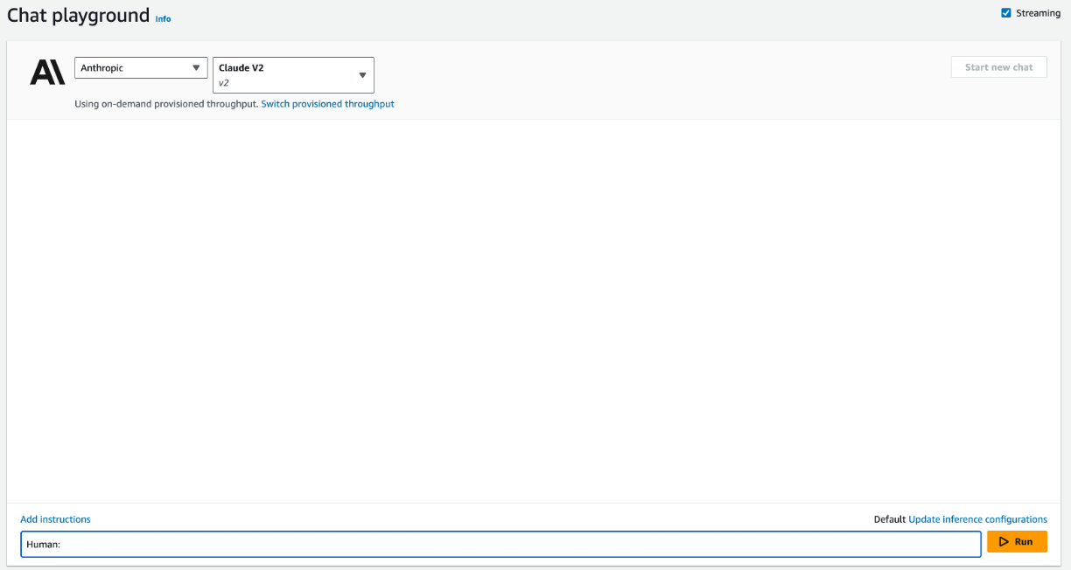Click the arrow on the Anthropic dropdown
Image resolution: width=1071 pixels, height=570 pixels.
(196, 68)
